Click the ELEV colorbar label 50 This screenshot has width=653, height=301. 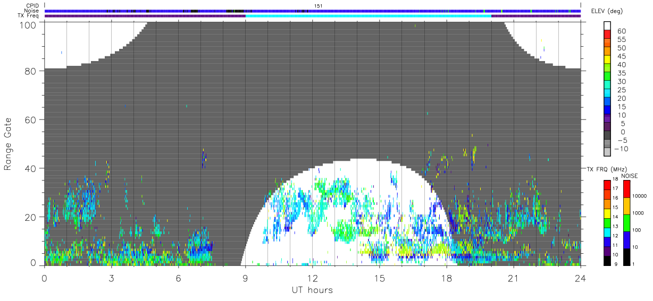click(622, 48)
